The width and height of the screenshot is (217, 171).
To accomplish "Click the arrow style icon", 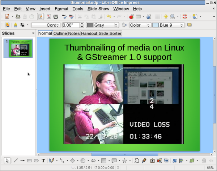I will pos(22,25).
